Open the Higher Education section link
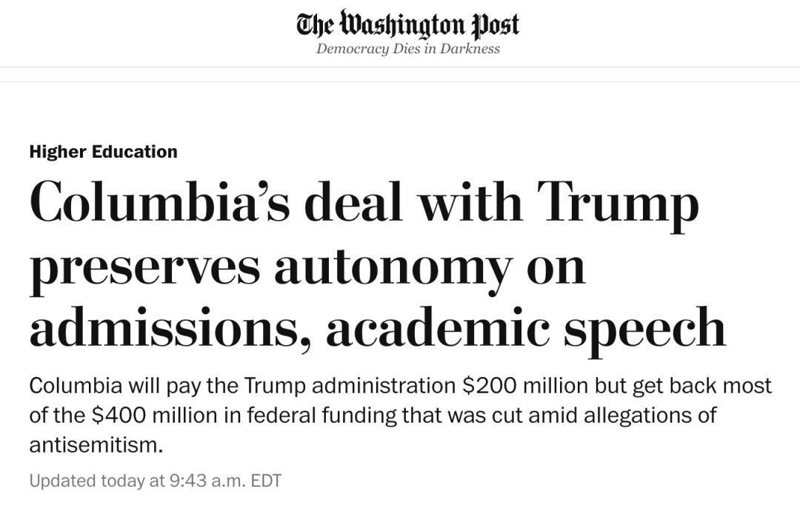This screenshot has height=511, width=800. pos(104,152)
